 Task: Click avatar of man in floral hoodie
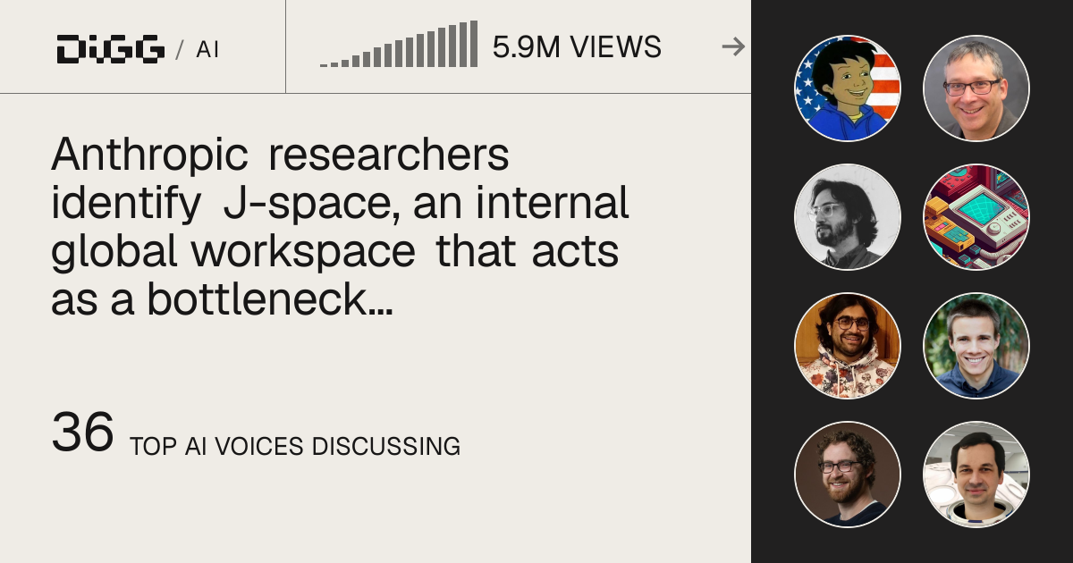pos(848,346)
